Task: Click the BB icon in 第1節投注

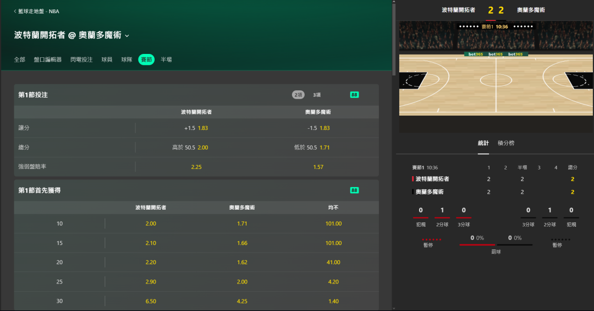Action: pyautogui.click(x=354, y=95)
